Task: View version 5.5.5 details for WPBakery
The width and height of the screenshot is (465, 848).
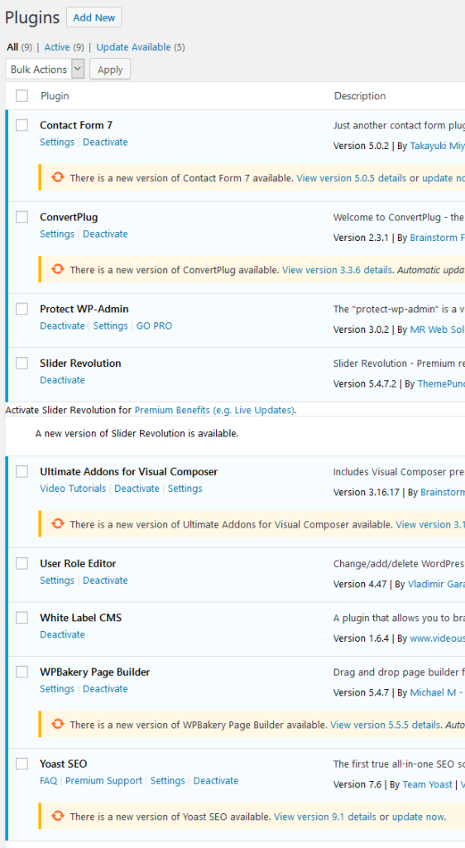Action: pos(386,724)
